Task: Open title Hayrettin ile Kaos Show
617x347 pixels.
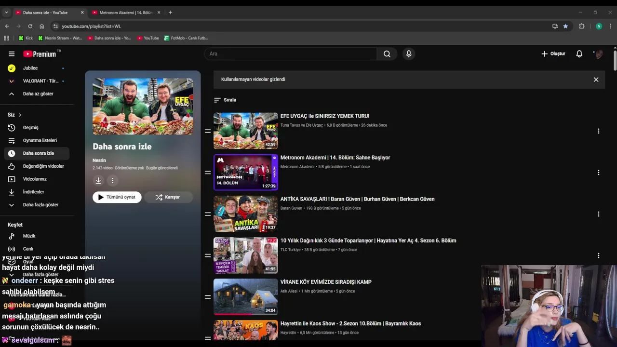Action: [x=350, y=323]
